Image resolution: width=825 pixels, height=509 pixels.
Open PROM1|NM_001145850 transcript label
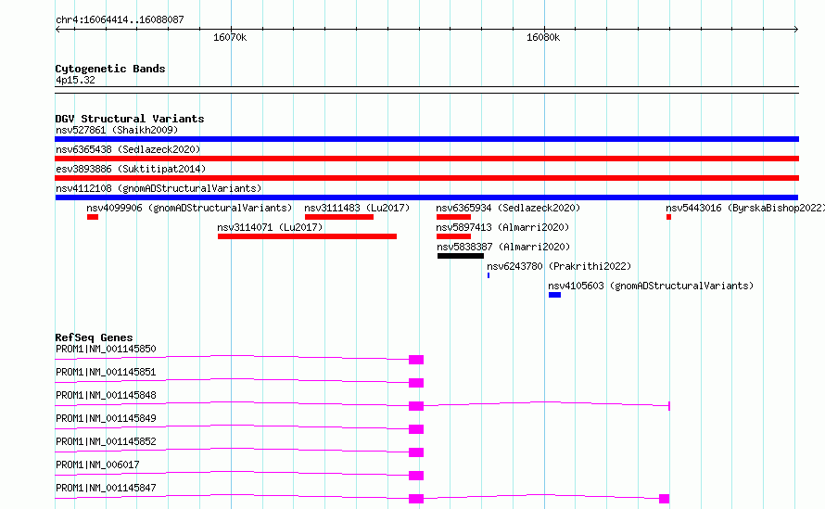pyautogui.click(x=106, y=349)
